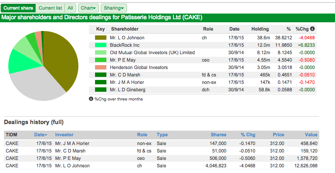Click the info icon next to %Chg over three months
Viewport: 335px width, 173px height.
91,99
